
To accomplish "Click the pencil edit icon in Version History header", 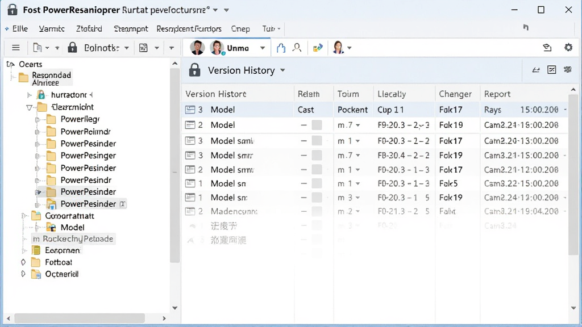I will (x=535, y=70).
